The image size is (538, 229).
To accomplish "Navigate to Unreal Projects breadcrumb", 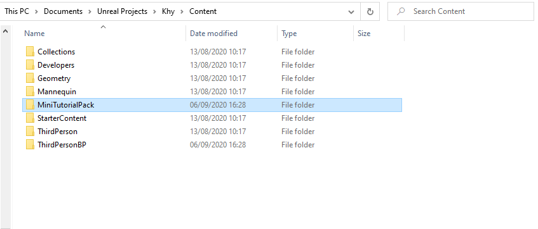I will point(122,11).
